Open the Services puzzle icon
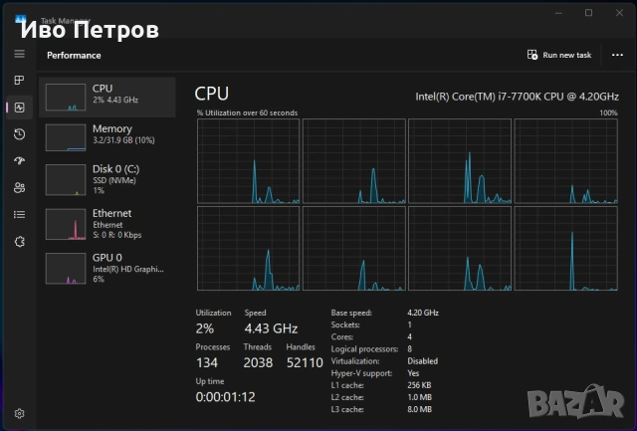This screenshot has height=431, width=637. [20, 242]
